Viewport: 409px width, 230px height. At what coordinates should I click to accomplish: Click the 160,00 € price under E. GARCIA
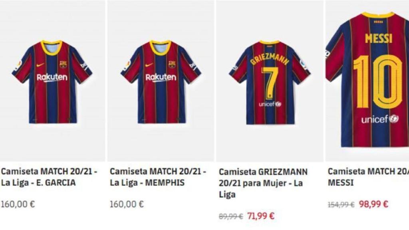click(x=17, y=205)
